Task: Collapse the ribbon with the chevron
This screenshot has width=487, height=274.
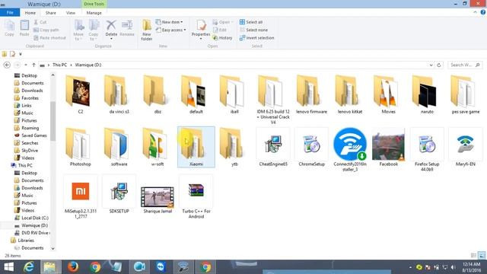Action: 475,12
